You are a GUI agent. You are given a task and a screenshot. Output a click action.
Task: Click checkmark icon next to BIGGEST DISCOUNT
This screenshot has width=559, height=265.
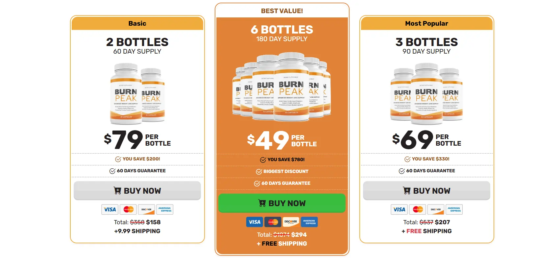coord(259,172)
